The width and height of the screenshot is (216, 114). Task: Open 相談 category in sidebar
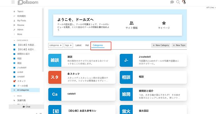pyautogui.click(x=19, y=59)
